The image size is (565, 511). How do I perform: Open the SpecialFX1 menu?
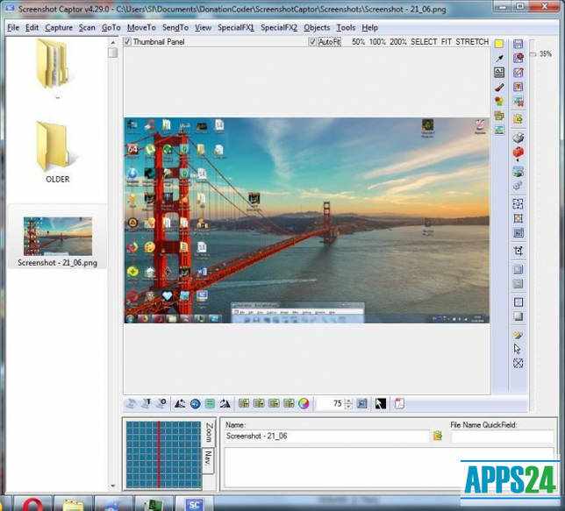(x=236, y=28)
